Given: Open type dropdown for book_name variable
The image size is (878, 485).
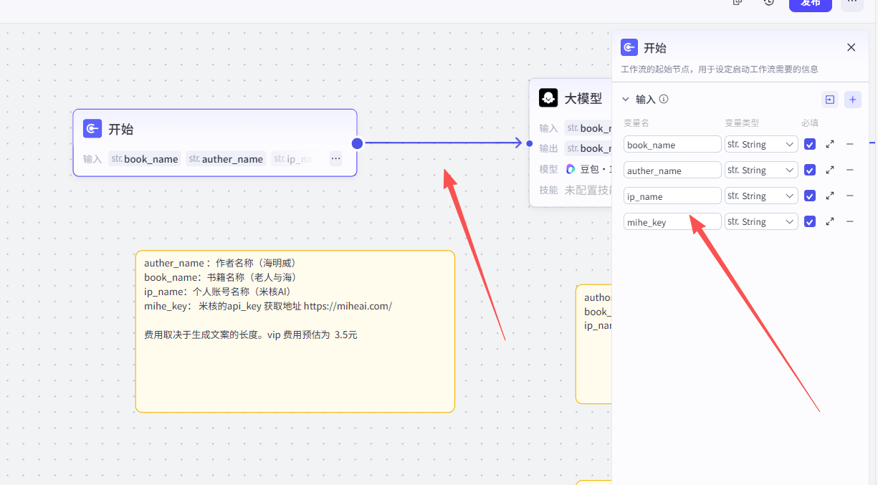Looking at the screenshot, I should (761, 144).
